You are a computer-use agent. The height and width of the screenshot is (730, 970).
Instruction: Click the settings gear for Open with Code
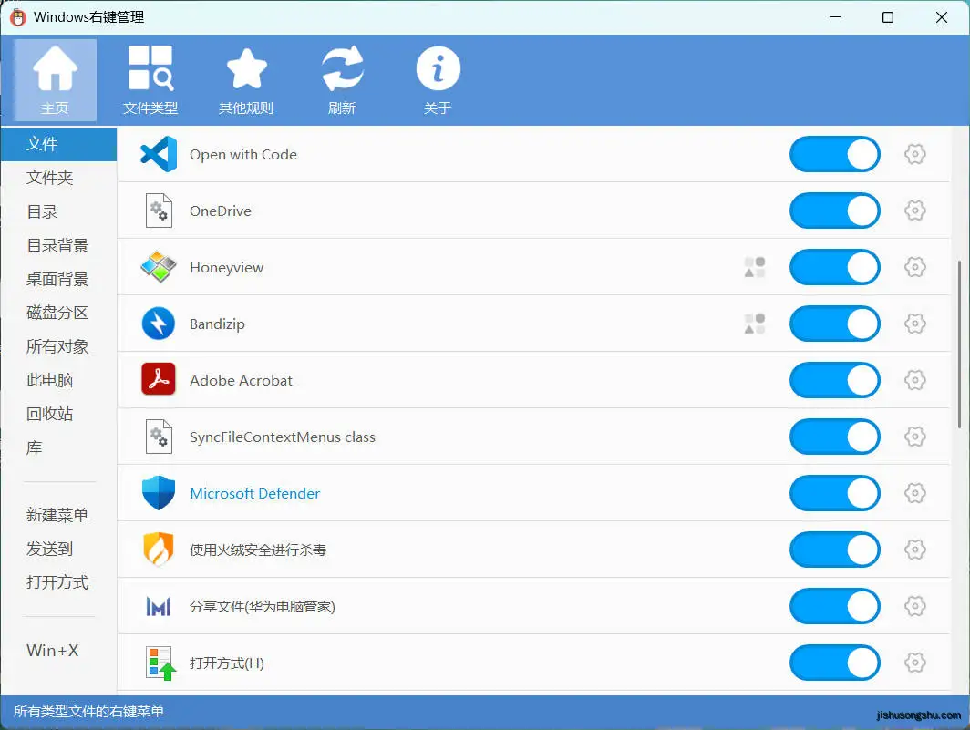[x=915, y=154]
